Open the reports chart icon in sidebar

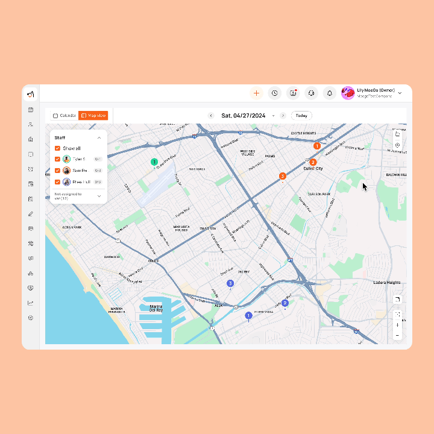[x=31, y=303]
